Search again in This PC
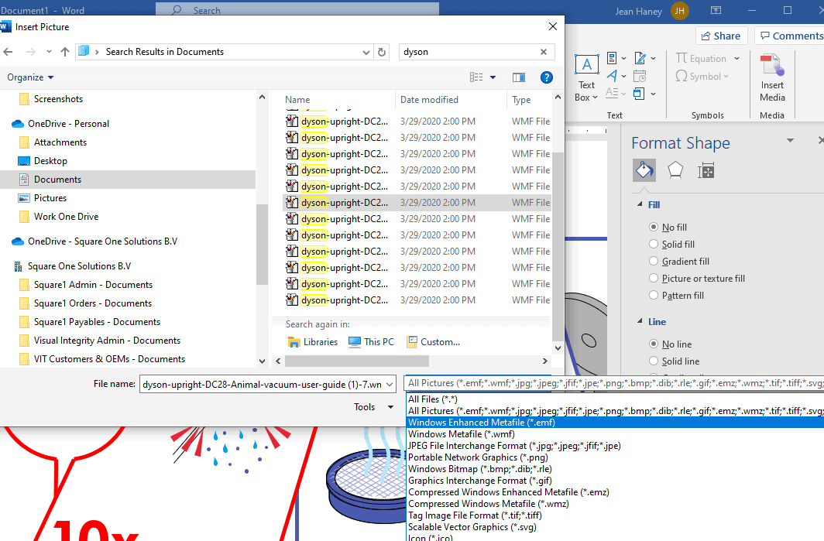Image resolution: width=824 pixels, height=541 pixels. pyautogui.click(x=371, y=342)
